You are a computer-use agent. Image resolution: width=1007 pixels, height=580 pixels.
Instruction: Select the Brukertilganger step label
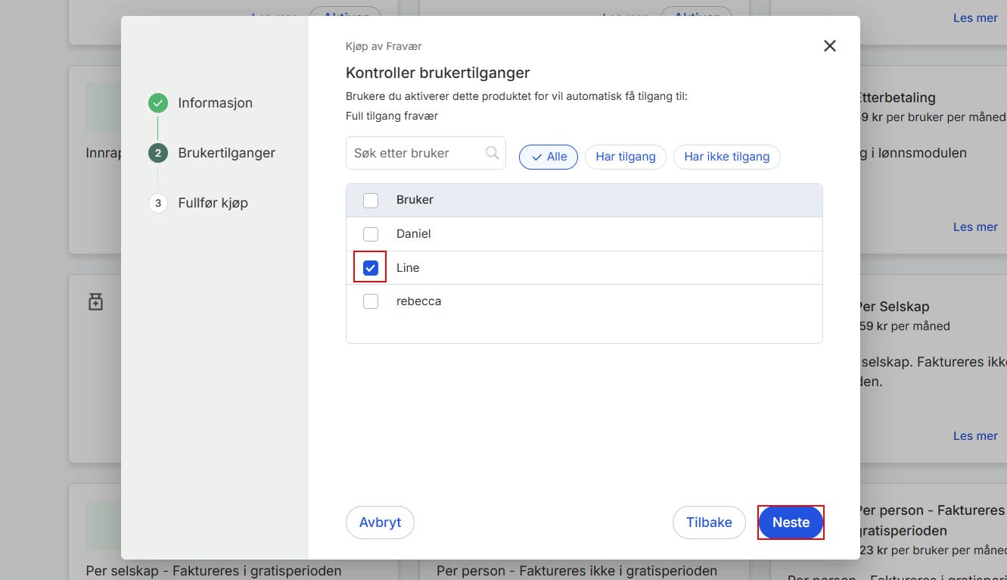coord(227,153)
